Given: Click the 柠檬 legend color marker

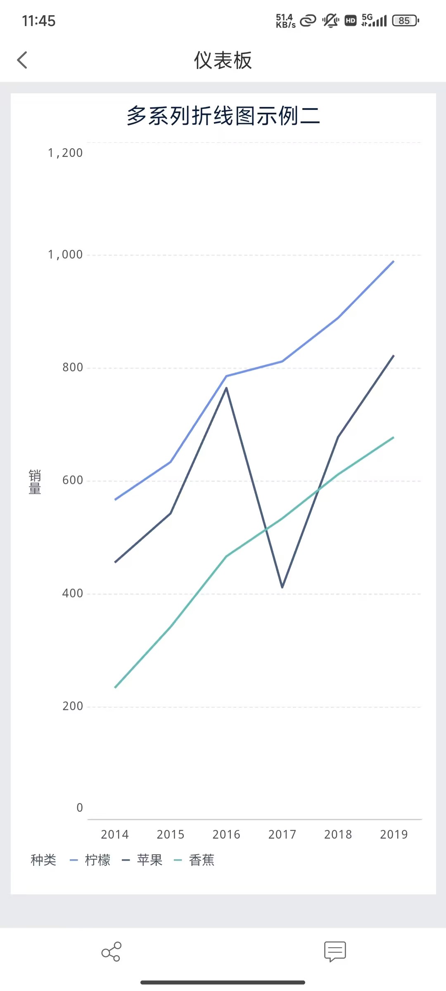Looking at the screenshot, I should point(74,861).
